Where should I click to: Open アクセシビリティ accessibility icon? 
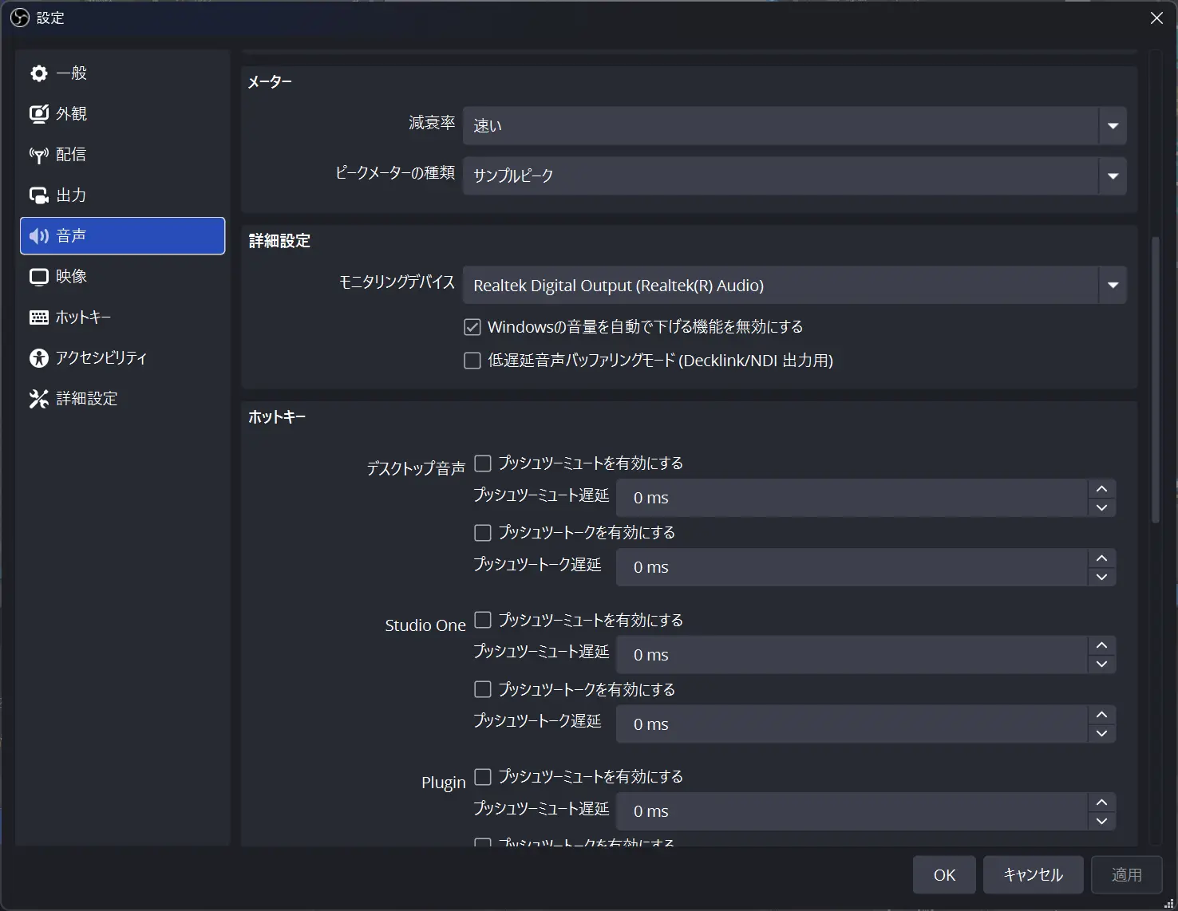point(38,358)
